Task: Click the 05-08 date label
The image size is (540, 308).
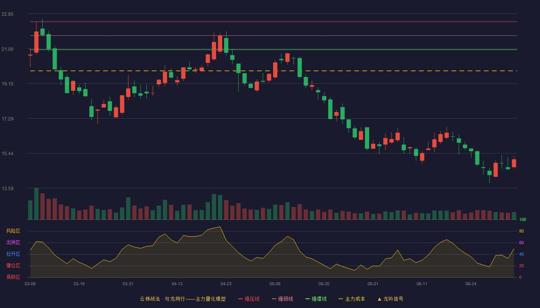Action: coord(275,284)
